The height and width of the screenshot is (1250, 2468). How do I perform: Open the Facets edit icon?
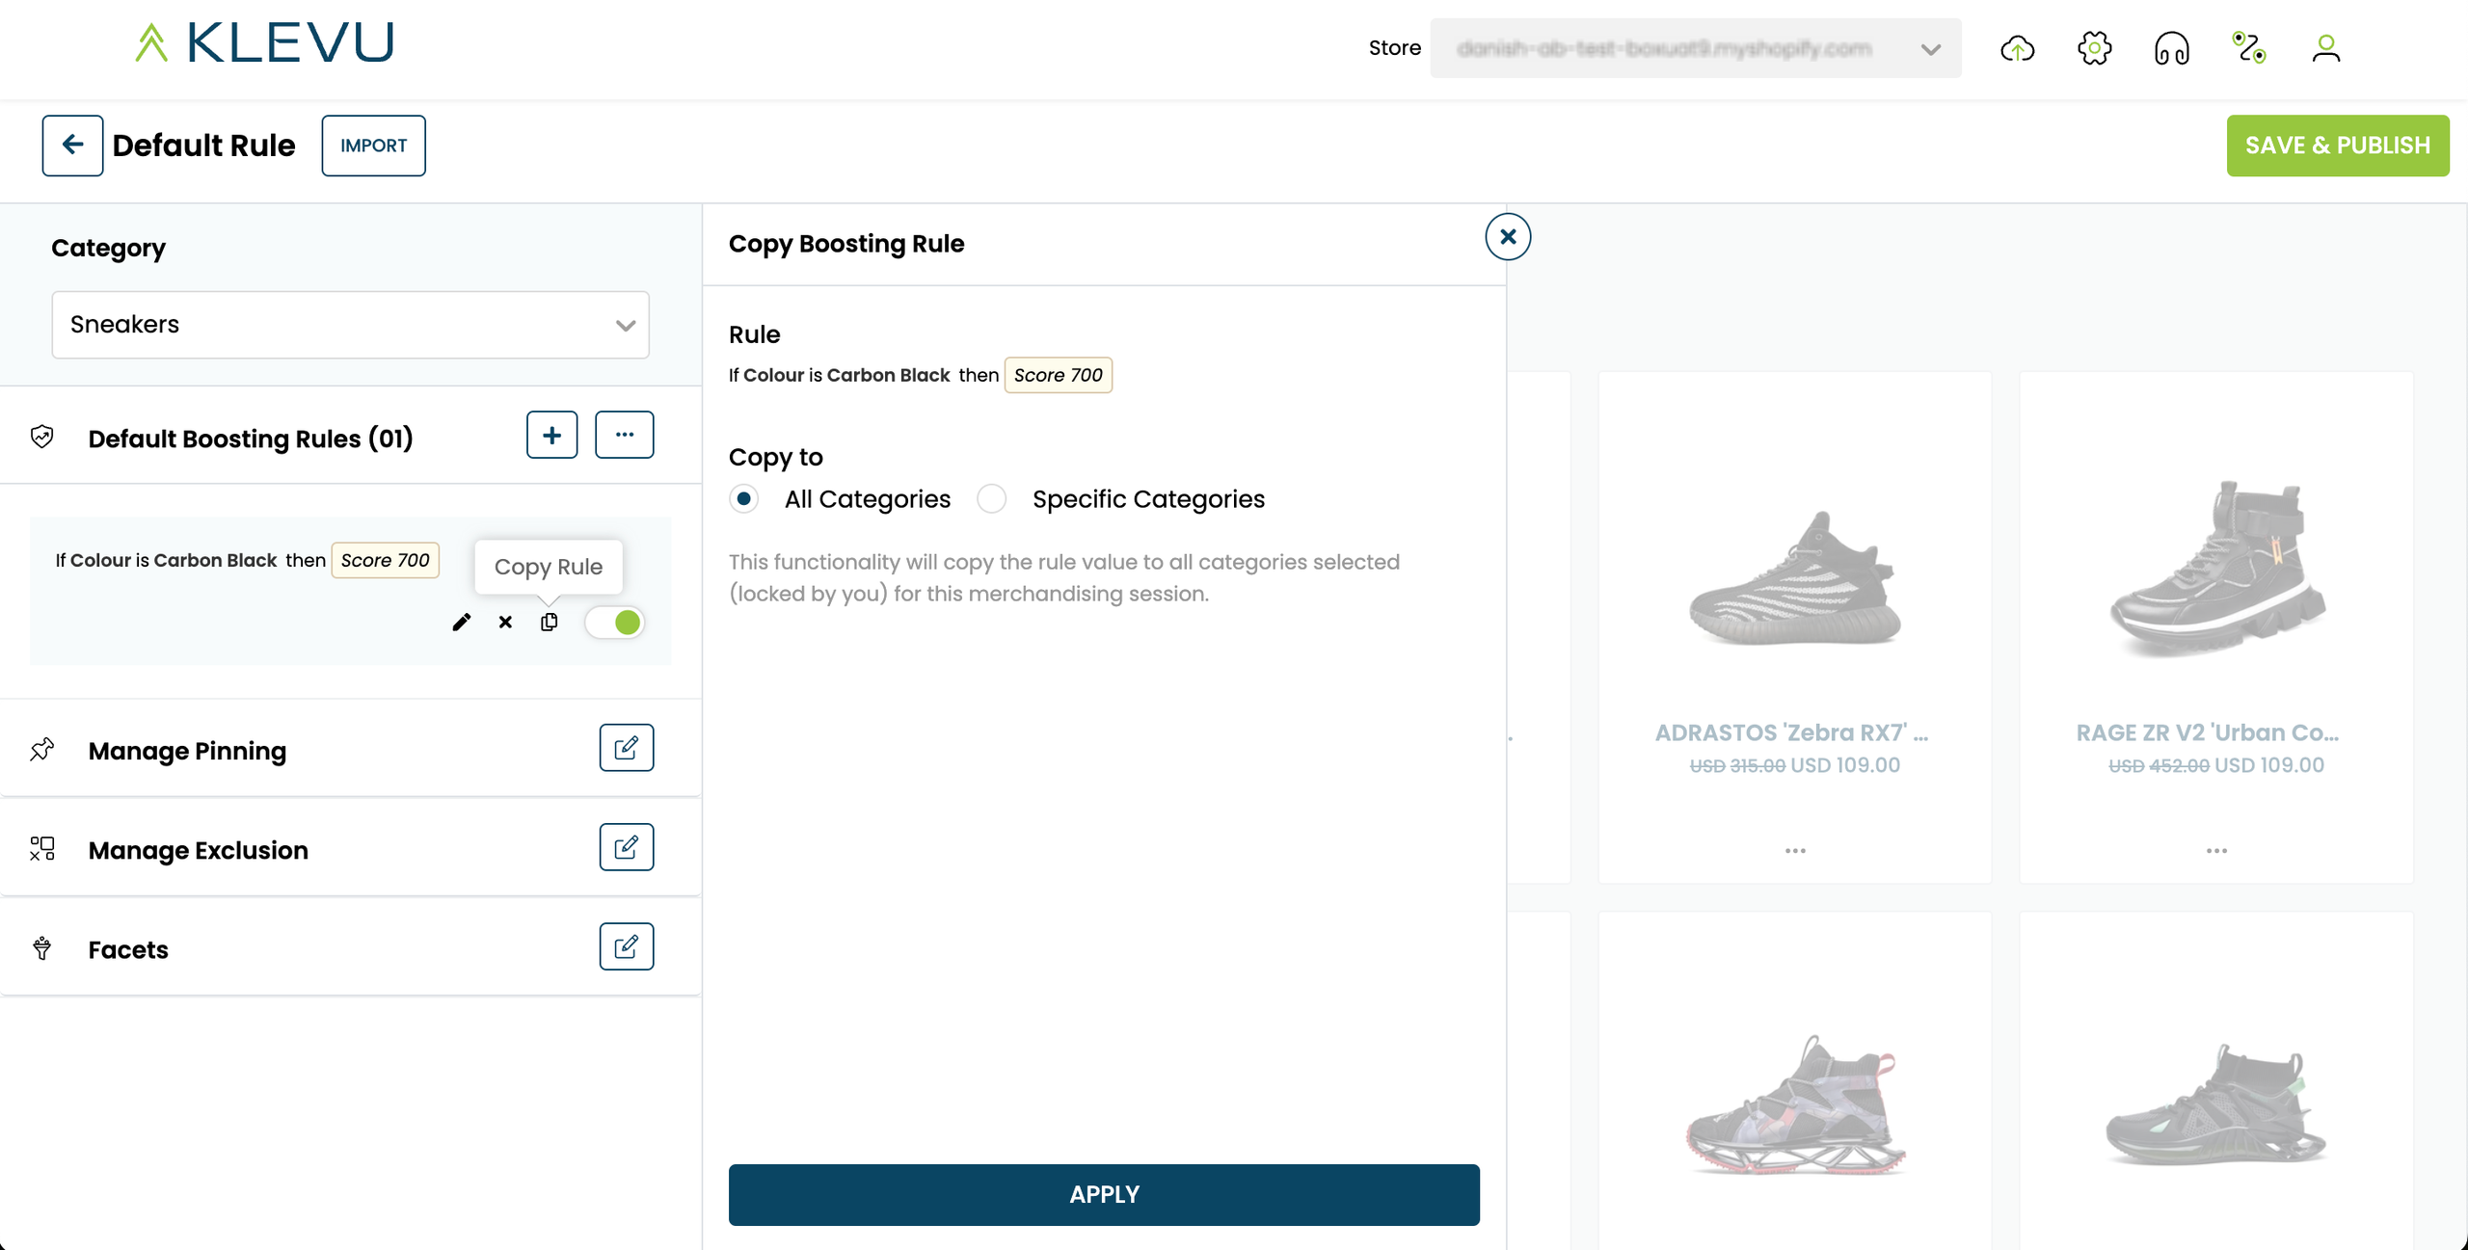coord(626,946)
